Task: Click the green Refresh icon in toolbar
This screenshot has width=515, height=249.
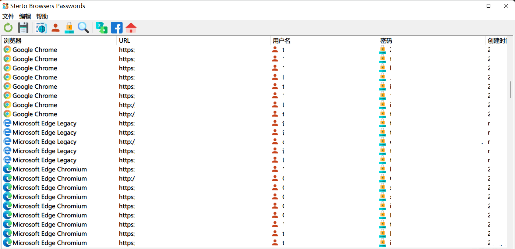Action: pyautogui.click(x=8, y=28)
